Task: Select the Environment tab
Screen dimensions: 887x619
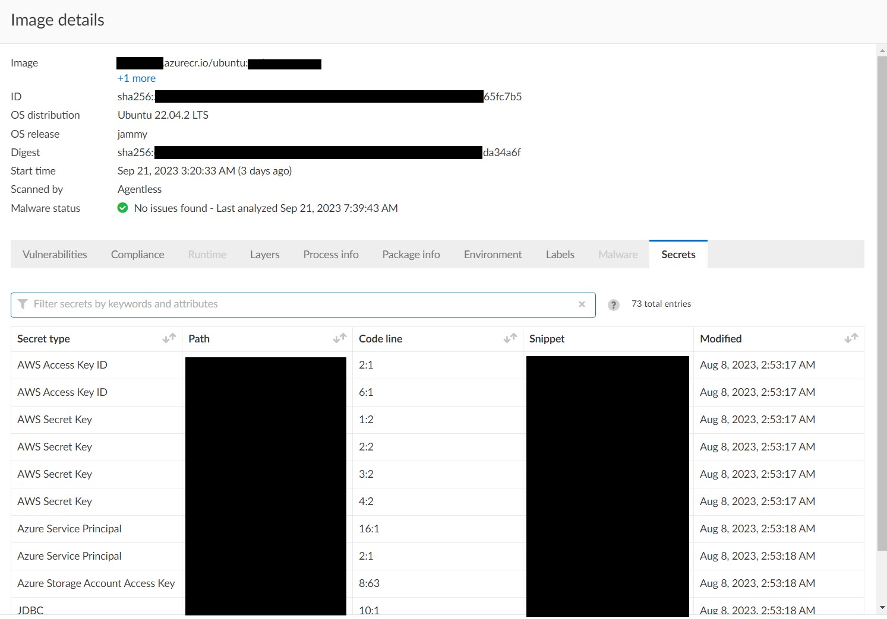Action: pyautogui.click(x=493, y=255)
